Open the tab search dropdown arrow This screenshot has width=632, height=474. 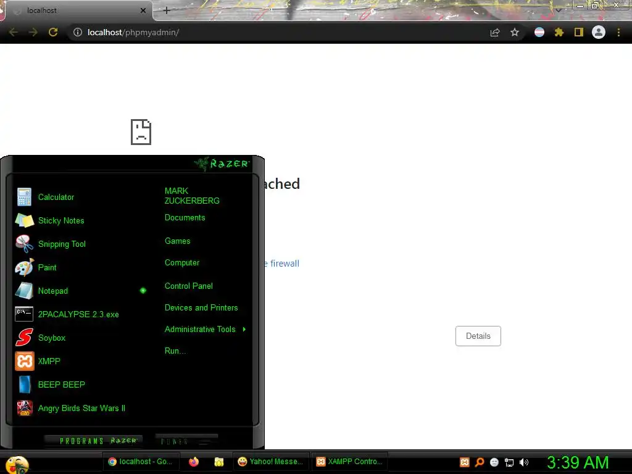(x=559, y=10)
